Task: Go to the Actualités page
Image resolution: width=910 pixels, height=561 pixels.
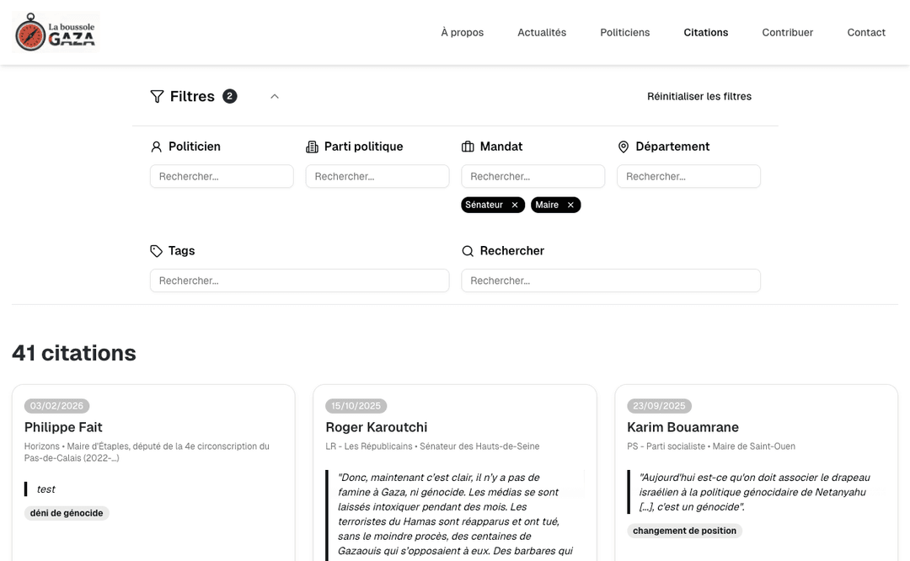Action: (x=542, y=33)
